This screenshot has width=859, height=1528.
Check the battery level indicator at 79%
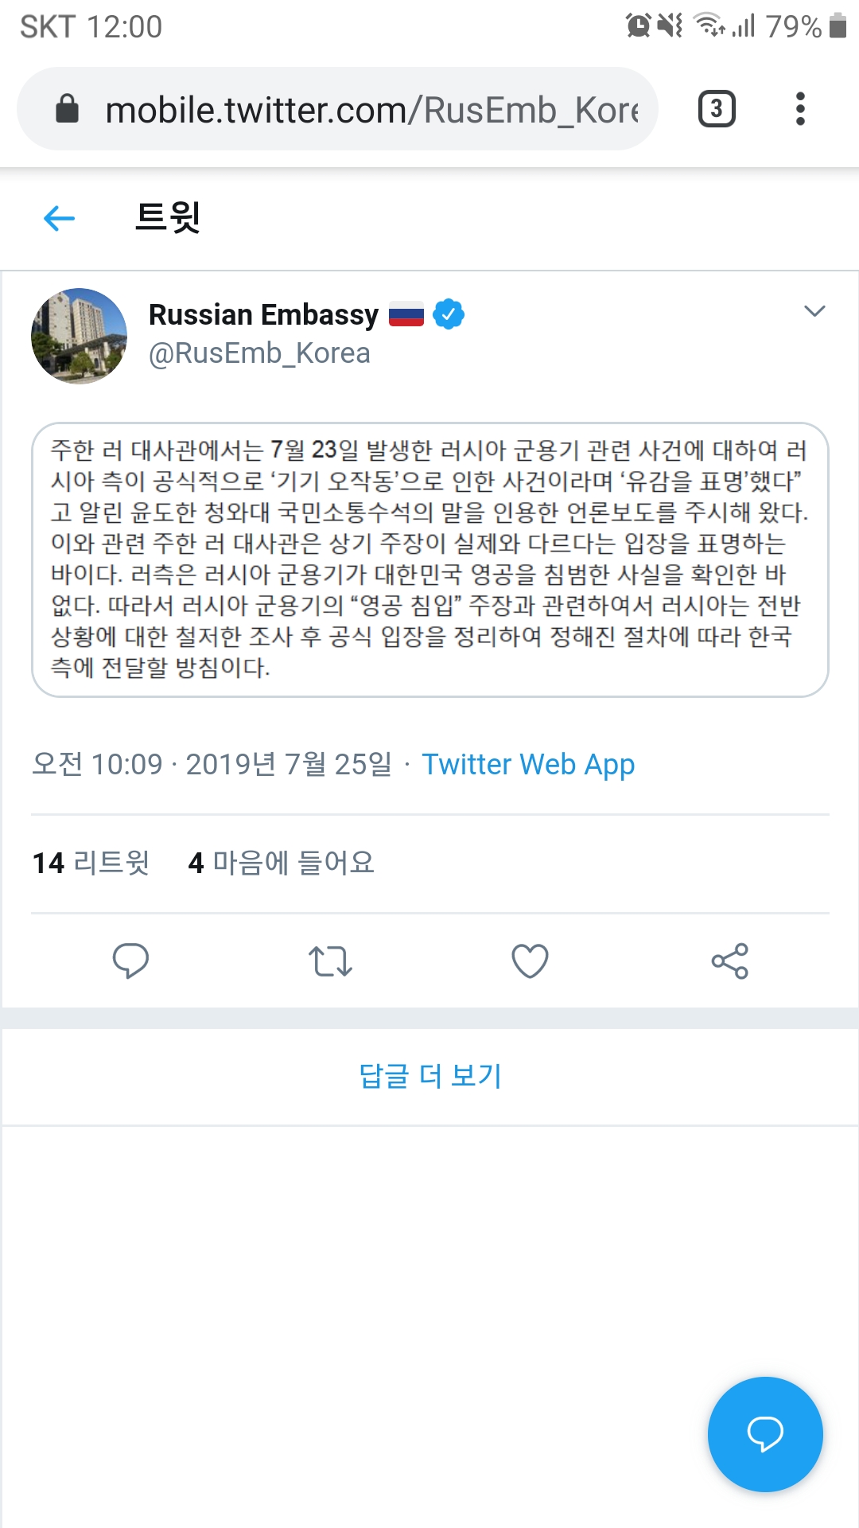(795, 26)
